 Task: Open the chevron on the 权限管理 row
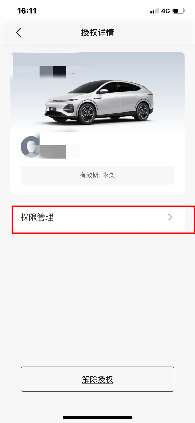coord(170,217)
